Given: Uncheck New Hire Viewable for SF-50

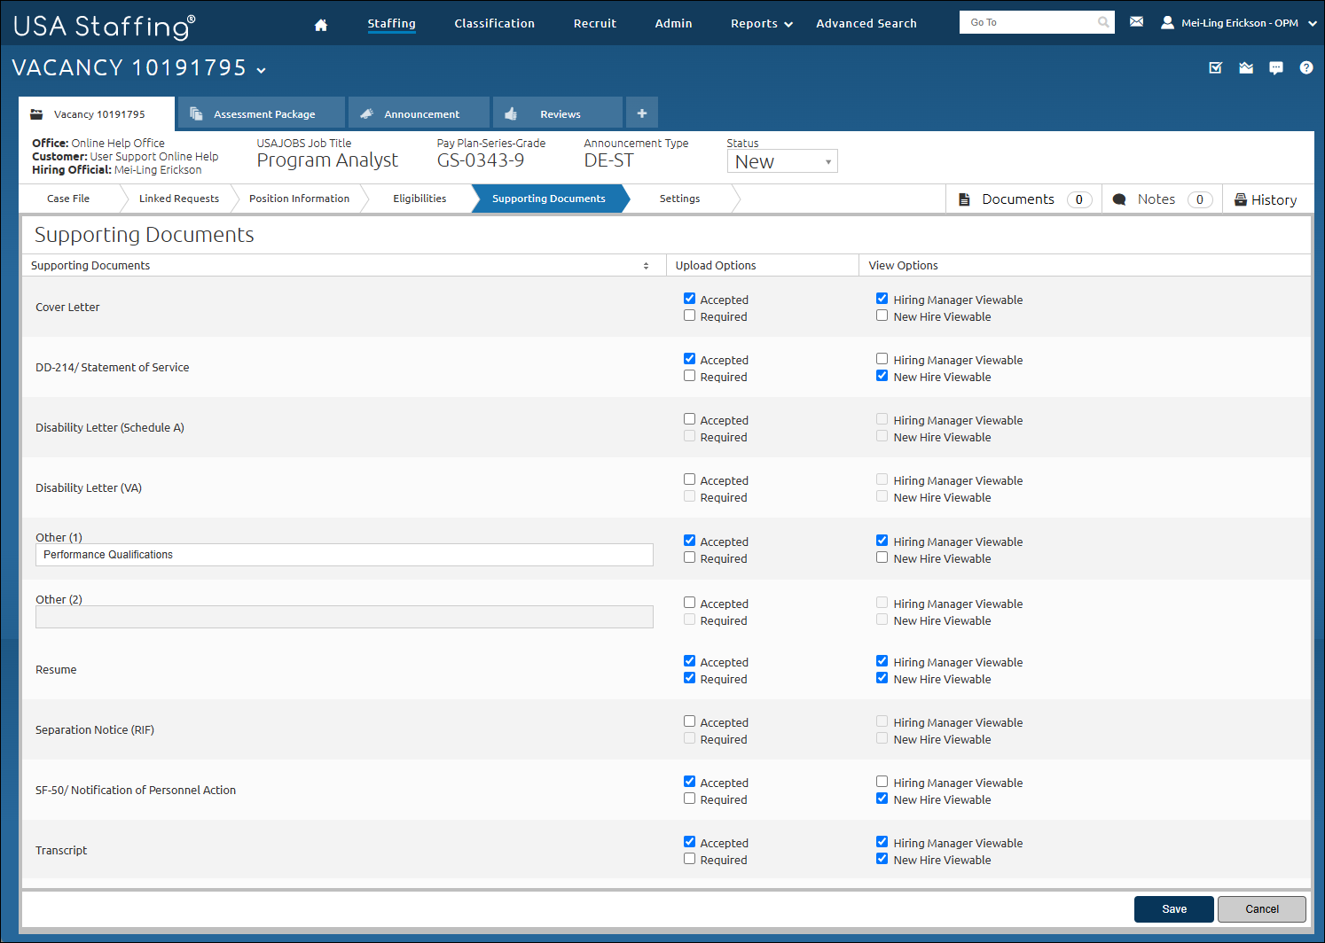Looking at the screenshot, I should coord(882,799).
